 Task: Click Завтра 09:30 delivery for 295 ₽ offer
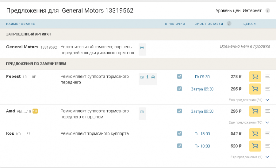pyautogui.click(x=202, y=89)
